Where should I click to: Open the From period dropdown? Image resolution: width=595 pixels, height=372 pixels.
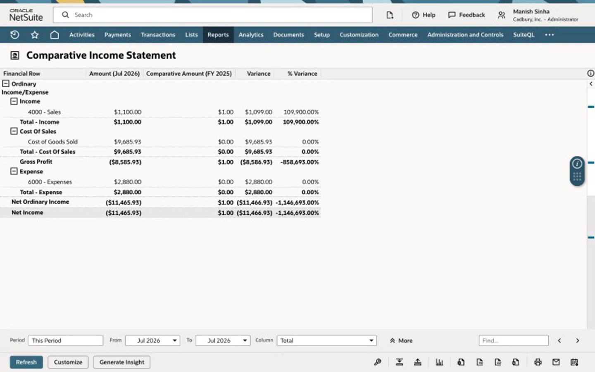152,341
